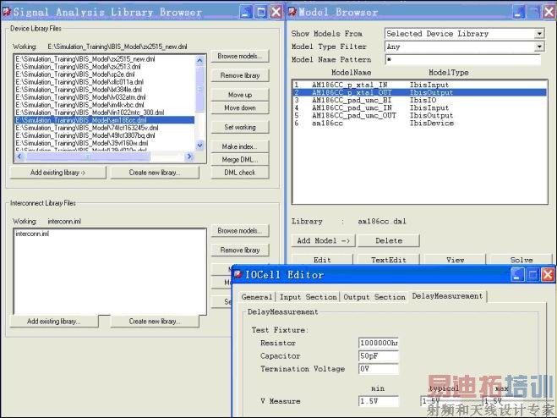Click DML check button
The image size is (557, 418).
pos(240,173)
